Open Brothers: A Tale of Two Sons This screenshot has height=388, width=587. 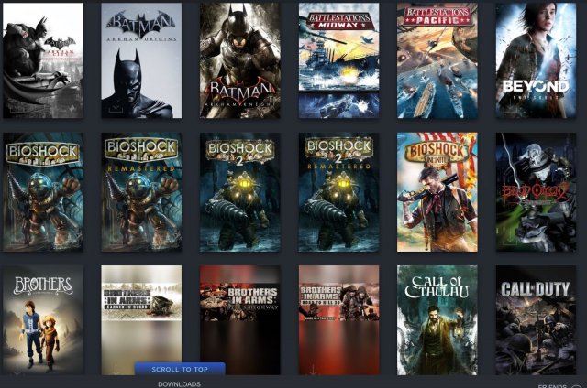tap(43, 320)
